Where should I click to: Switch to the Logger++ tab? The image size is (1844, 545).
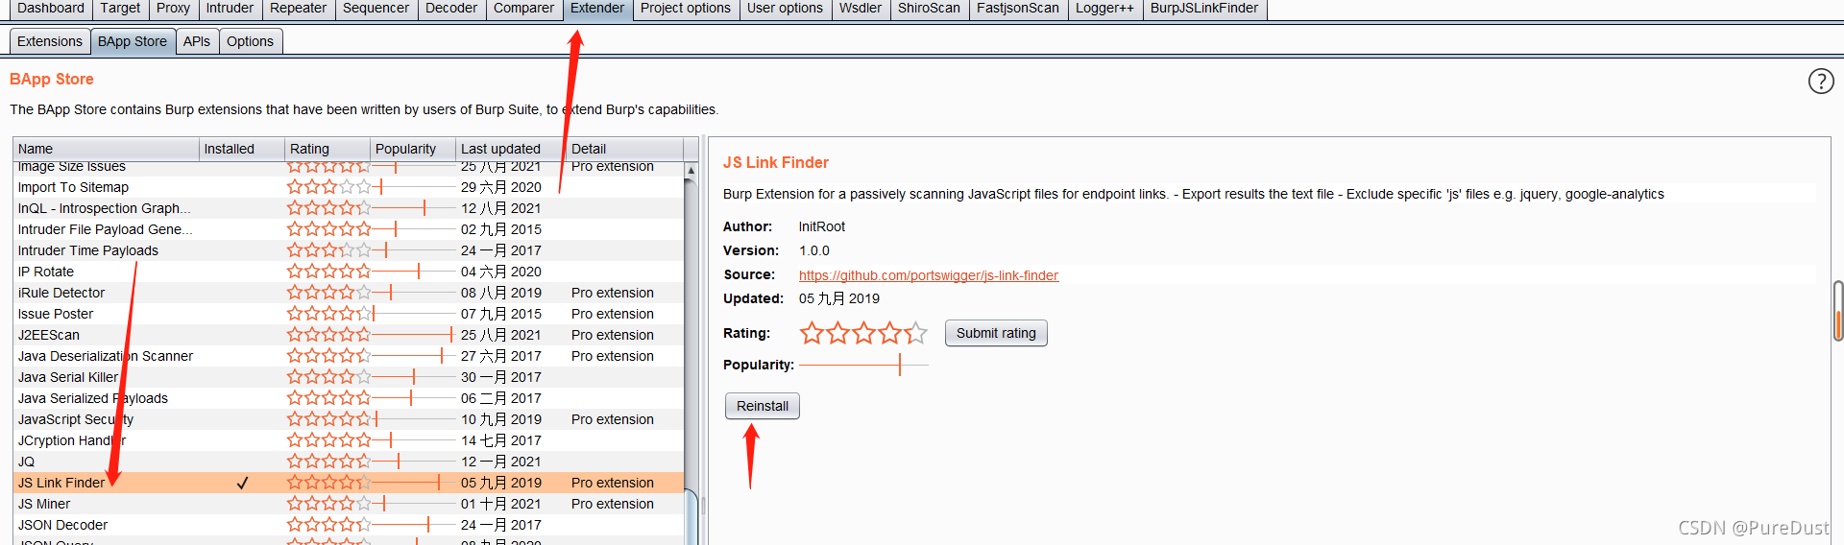1104,9
